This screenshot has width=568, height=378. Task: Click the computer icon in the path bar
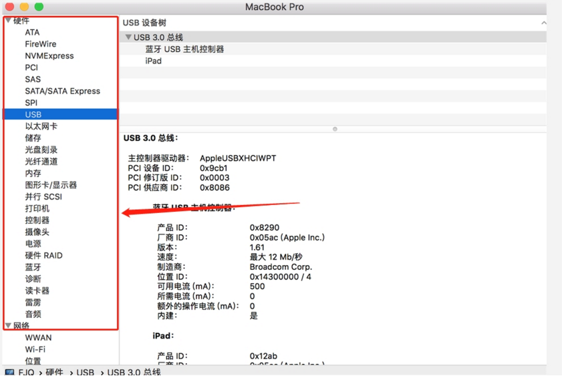point(9,373)
